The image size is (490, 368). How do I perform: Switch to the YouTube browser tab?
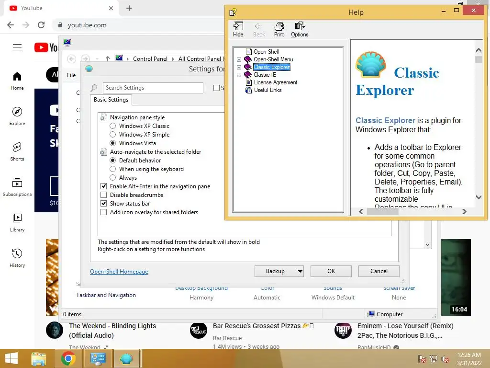(61, 8)
